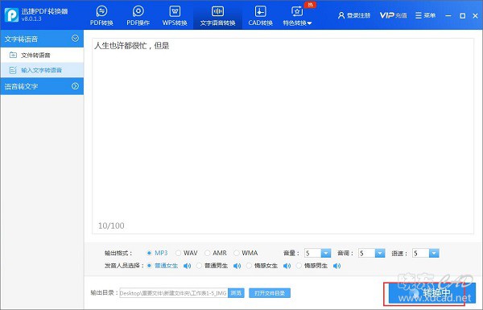Preview the 普通女生 voice speaker icon

pyautogui.click(x=187, y=266)
